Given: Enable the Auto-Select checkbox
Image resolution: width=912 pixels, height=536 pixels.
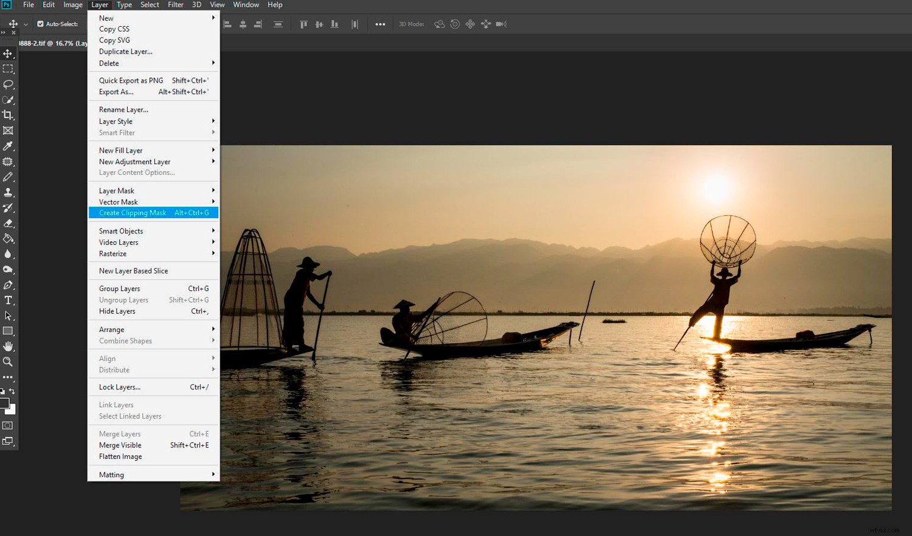Looking at the screenshot, I should coord(40,24).
